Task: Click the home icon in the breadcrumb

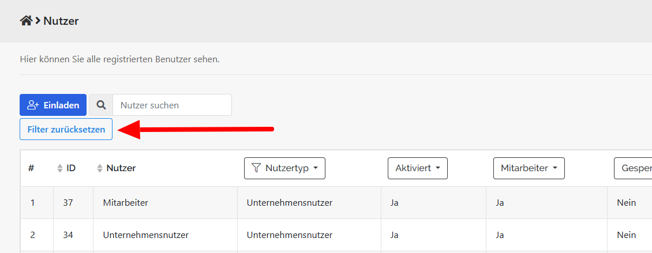Action: (25, 21)
